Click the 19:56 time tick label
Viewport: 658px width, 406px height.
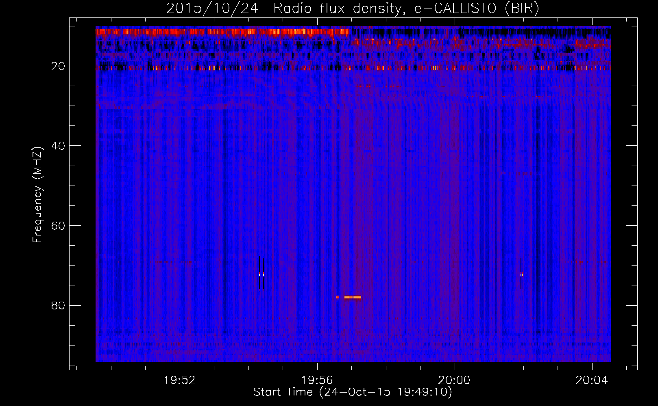pos(317,380)
